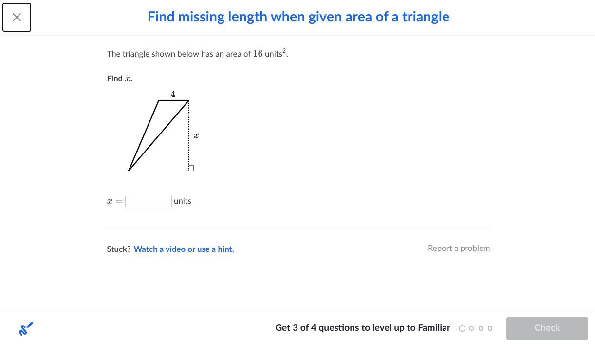This screenshot has height=345, width=595.
Task: Click the 'Report a problem' link
Action: point(459,248)
